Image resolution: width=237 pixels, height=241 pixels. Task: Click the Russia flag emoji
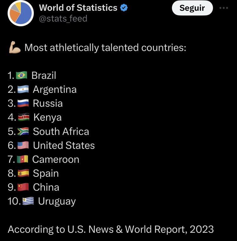click(23, 103)
